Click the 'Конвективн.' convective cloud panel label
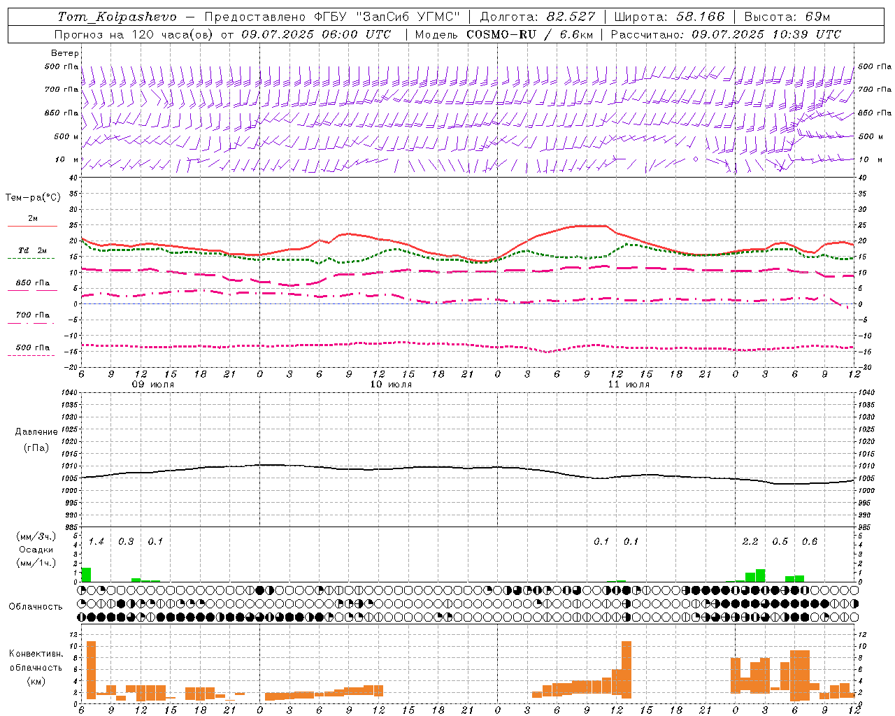This screenshot has width=895, height=716. tap(36, 654)
